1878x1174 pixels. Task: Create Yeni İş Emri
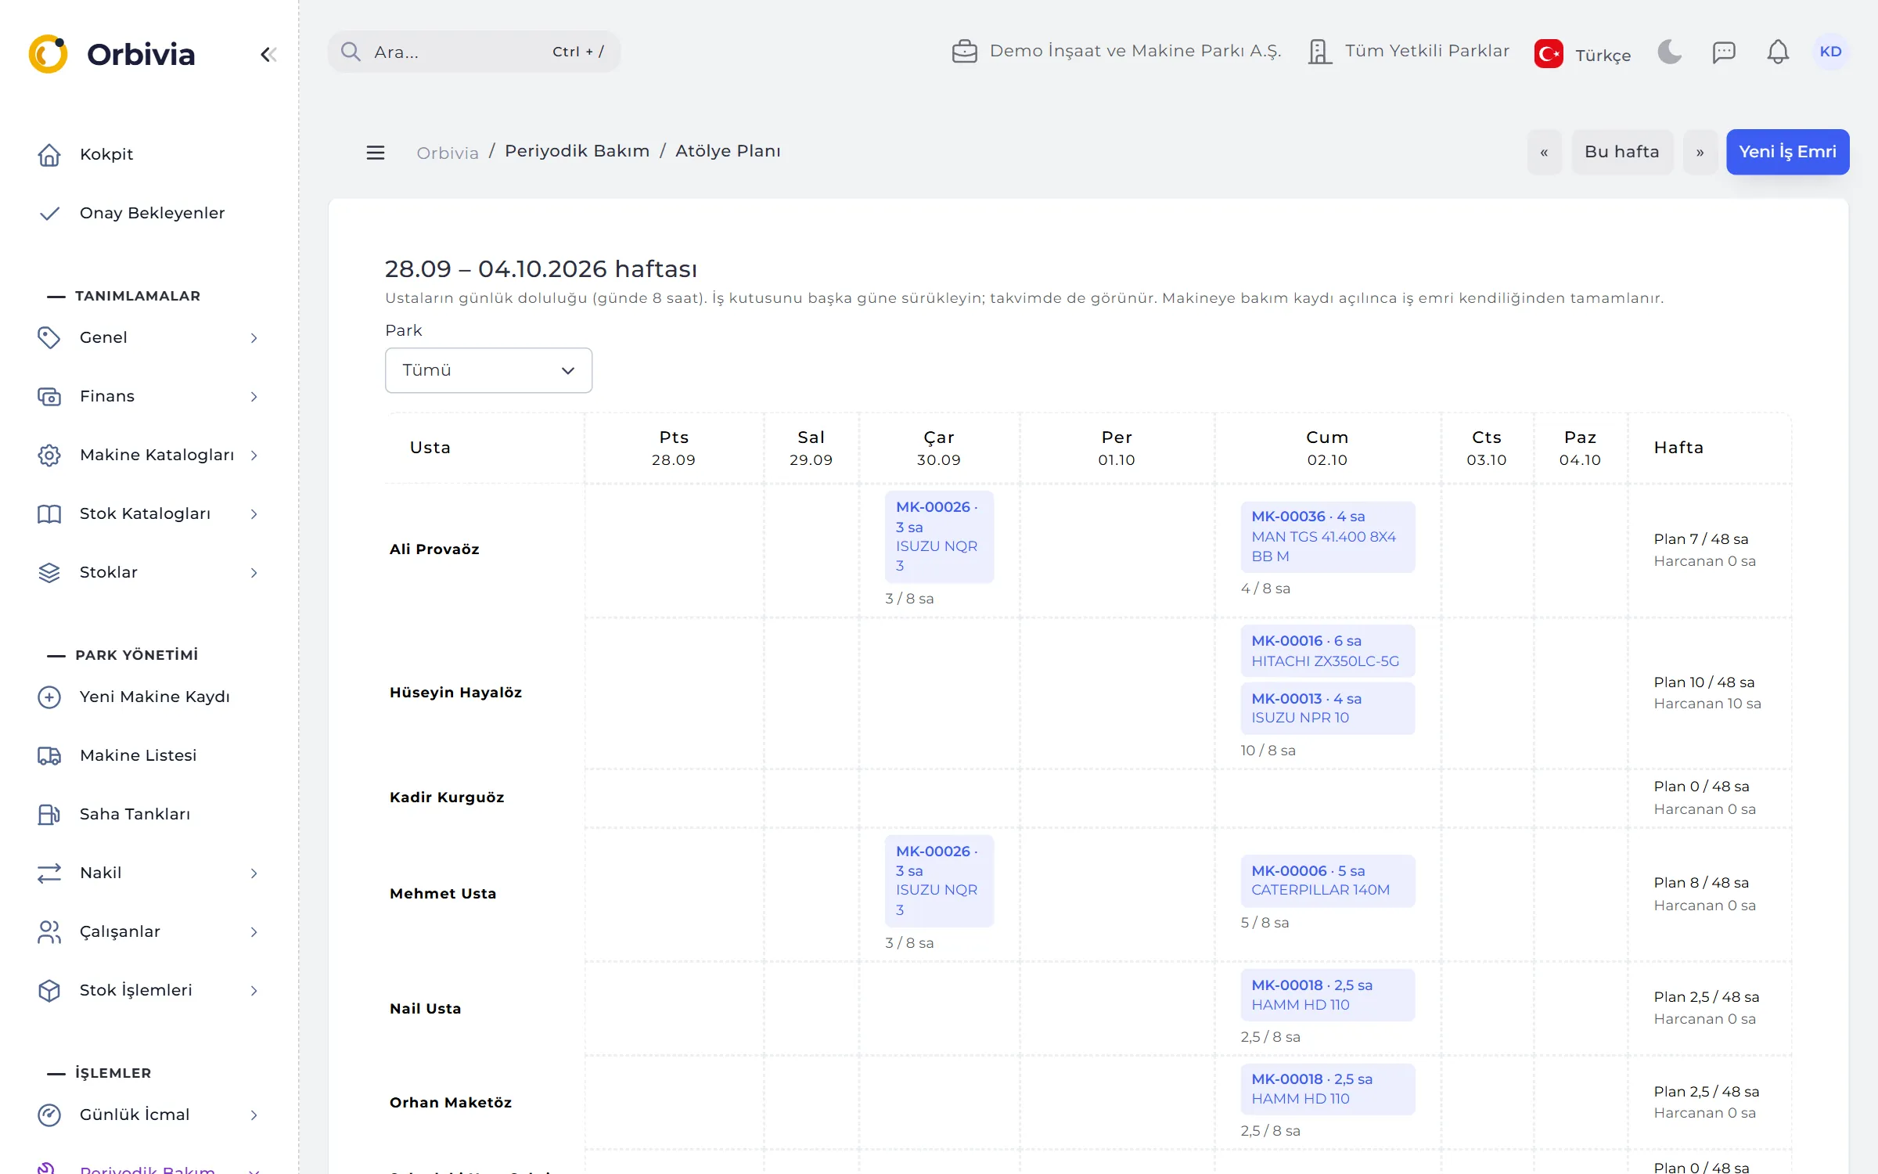coord(1787,152)
